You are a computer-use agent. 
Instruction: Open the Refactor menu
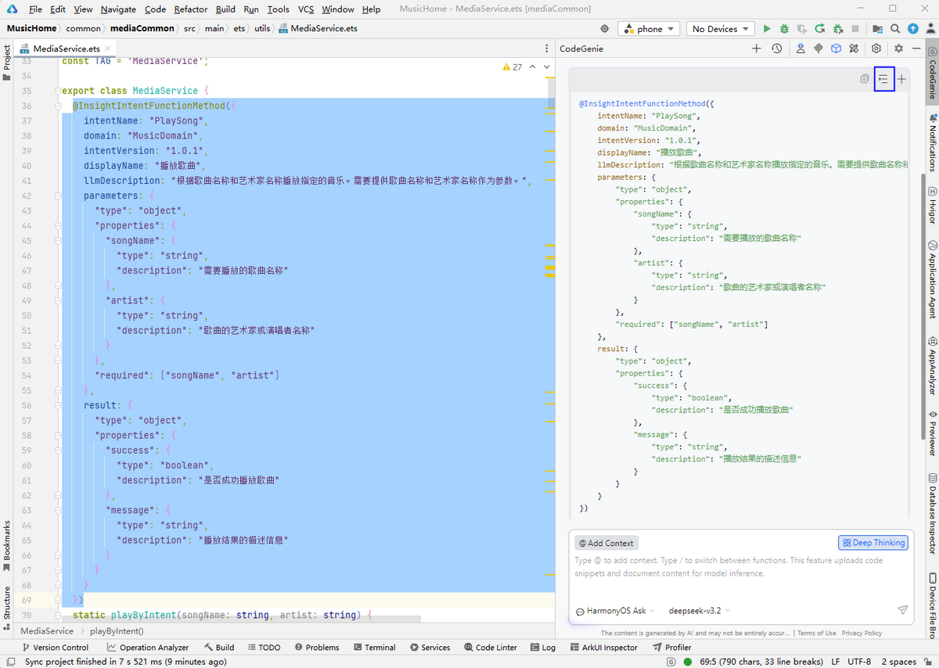tap(191, 9)
